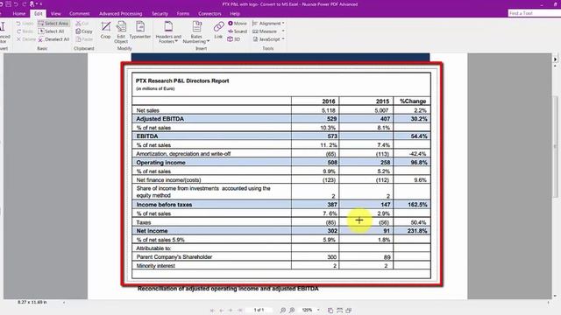
Task: Click Undo in quick access toolbar
Action: tap(16, 3)
